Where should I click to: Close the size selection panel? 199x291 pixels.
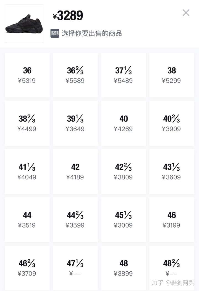(186, 13)
